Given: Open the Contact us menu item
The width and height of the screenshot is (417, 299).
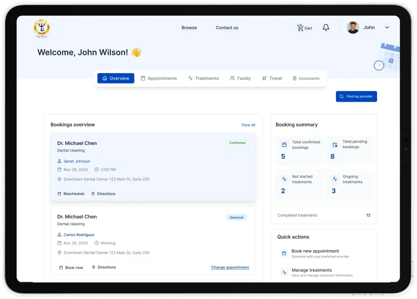Looking at the screenshot, I should point(227,28).
